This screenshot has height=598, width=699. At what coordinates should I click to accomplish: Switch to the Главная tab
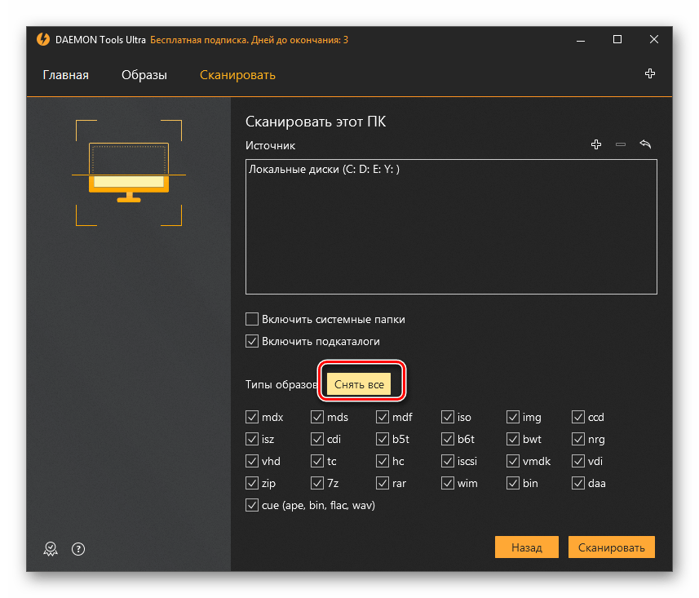tap(65, 75)
